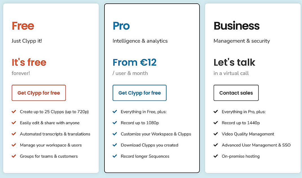Select the 'Pro' plan heading
Screen dimensions: 302x178
pos(121,26)
